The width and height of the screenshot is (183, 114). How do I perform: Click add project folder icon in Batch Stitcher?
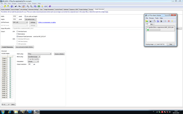point(147,21)
